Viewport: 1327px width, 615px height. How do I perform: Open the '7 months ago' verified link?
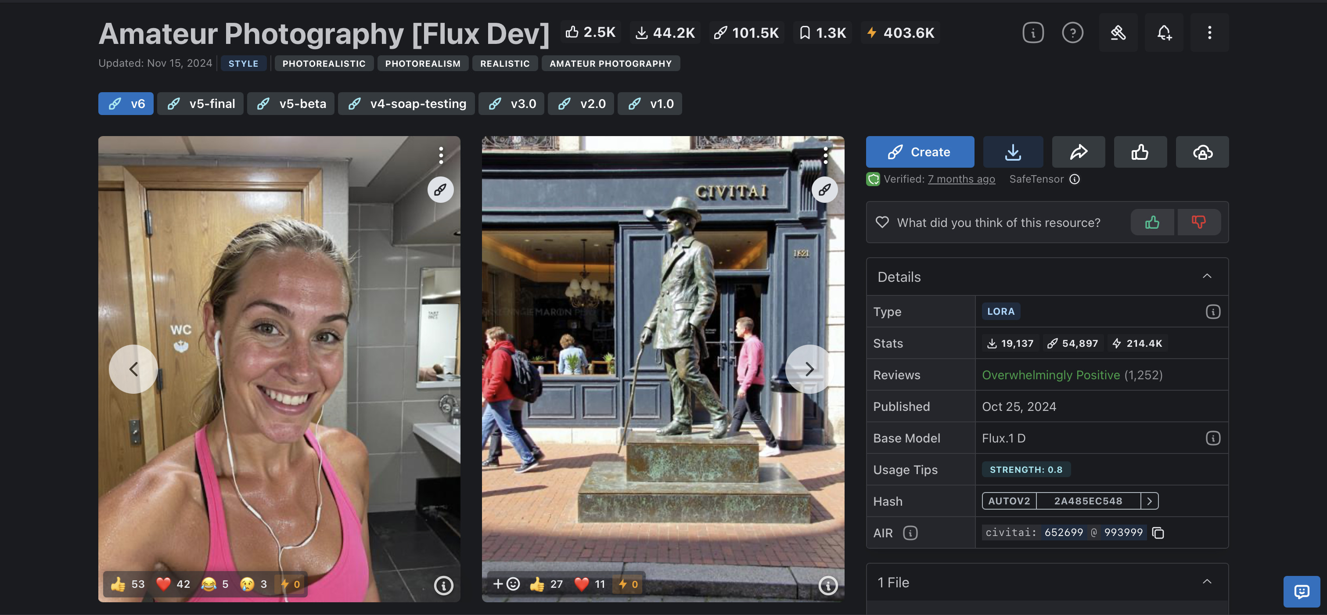tap(961, 179)
